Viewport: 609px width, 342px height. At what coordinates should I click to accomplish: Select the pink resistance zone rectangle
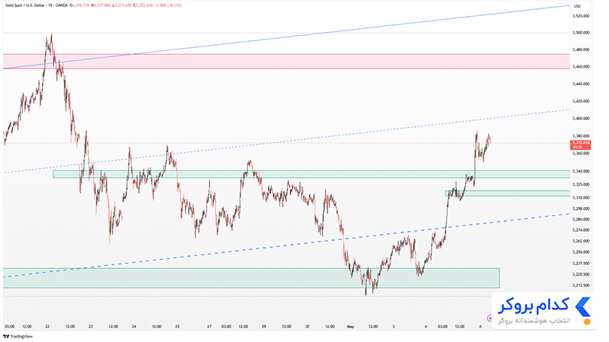(286, 62)
